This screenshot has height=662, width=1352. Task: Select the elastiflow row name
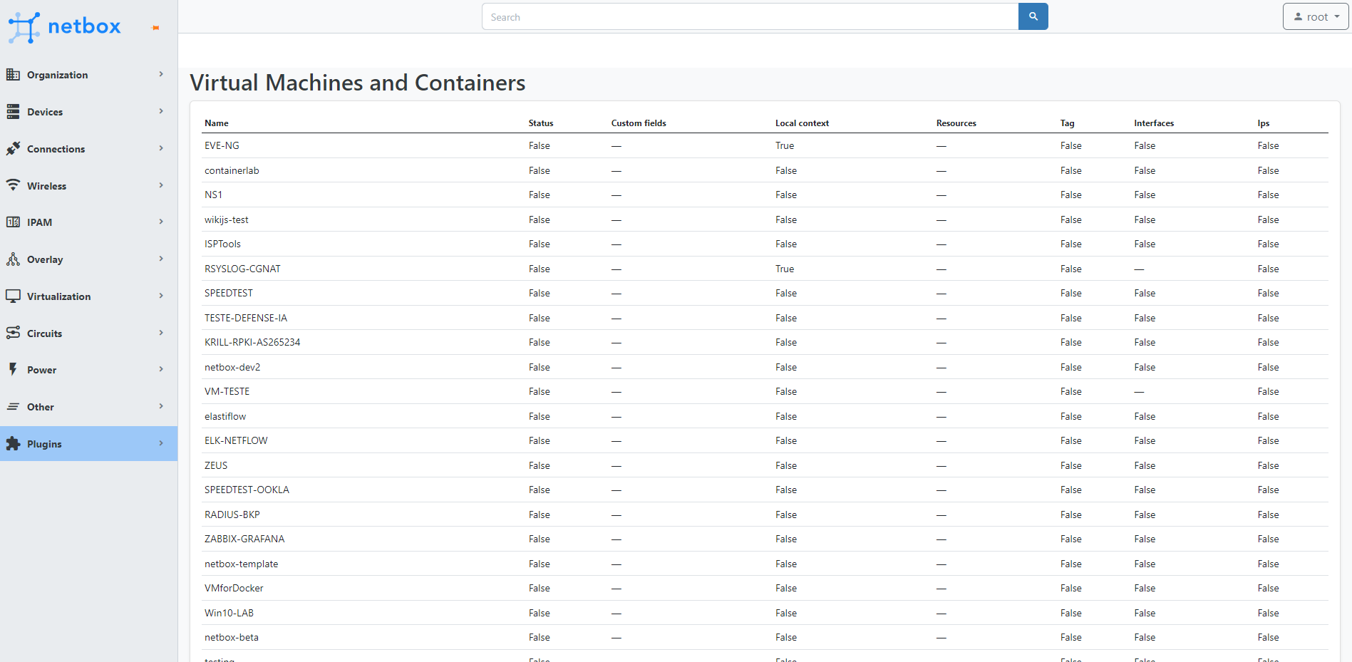[x=225, y=416]
